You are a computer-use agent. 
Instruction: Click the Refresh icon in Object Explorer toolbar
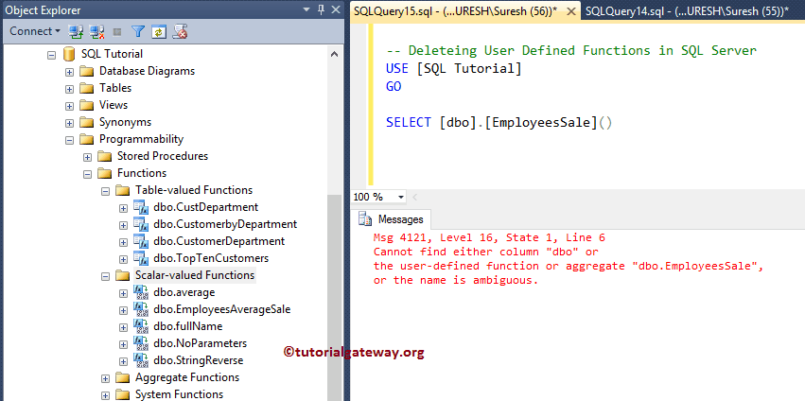pyautogui.click(x=158, y=32)
